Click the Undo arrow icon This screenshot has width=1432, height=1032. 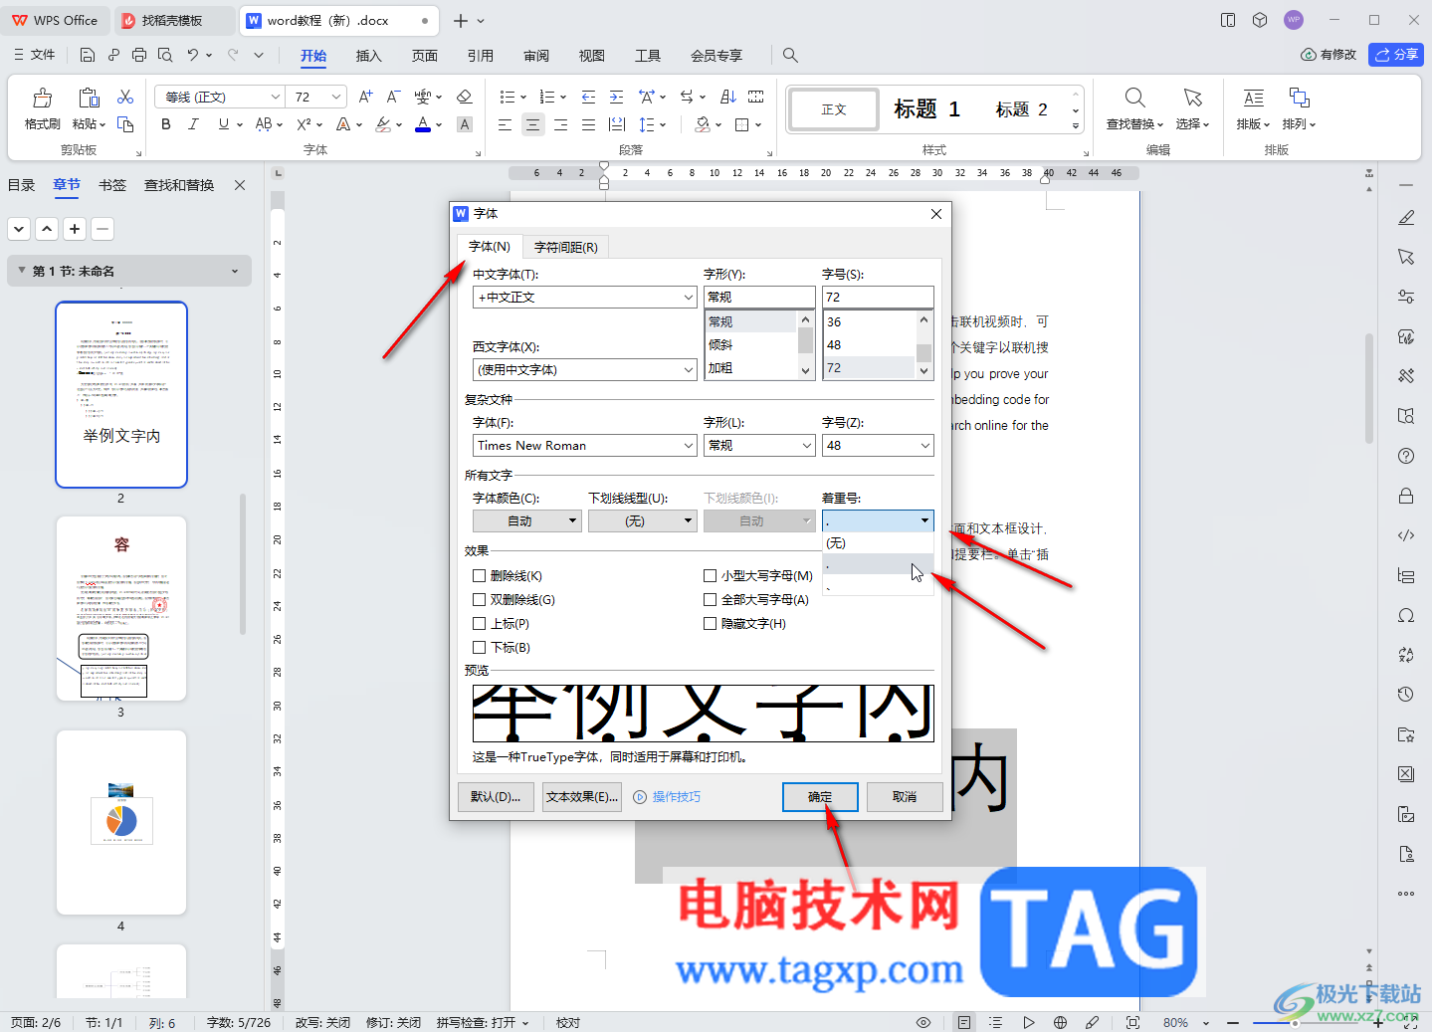[193, 55]
